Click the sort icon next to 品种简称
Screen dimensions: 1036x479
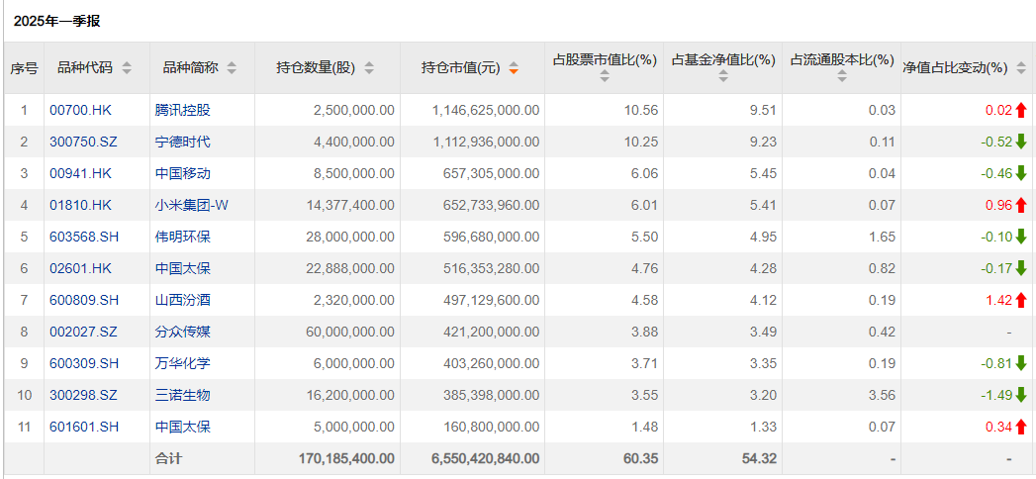tap(232, 68)
